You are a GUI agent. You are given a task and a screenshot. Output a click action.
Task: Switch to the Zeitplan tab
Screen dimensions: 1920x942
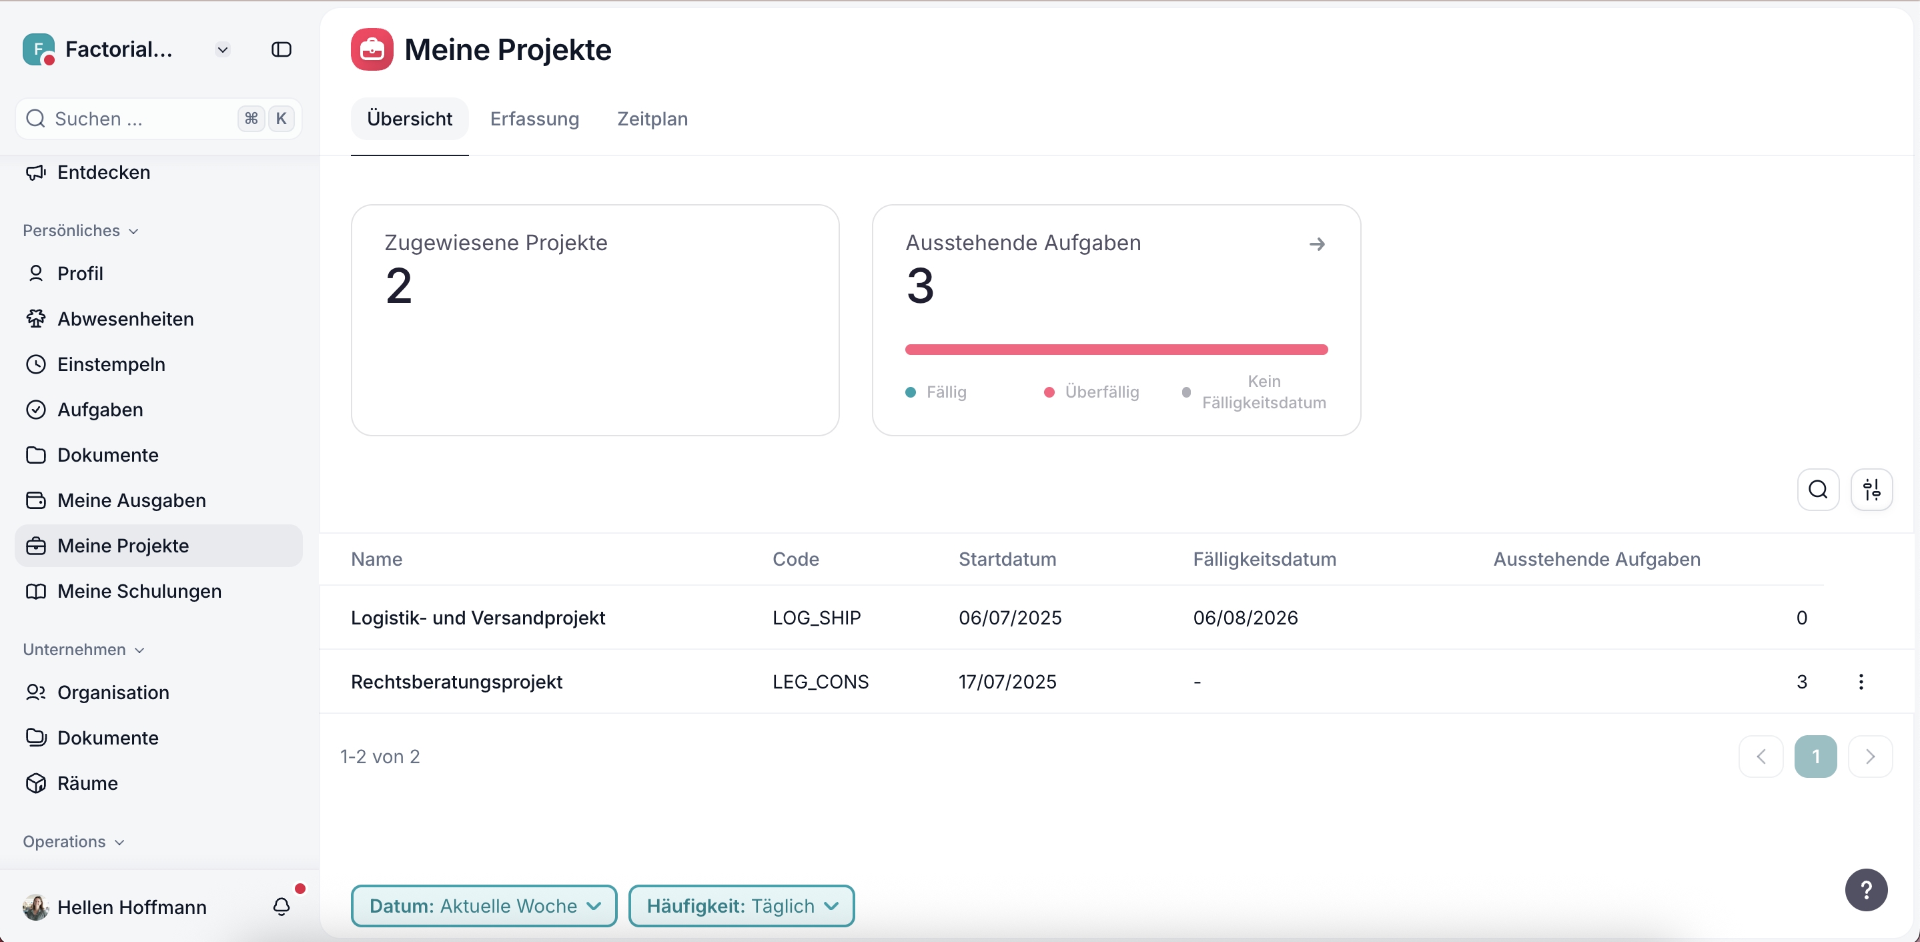click(x=652, y=119)
